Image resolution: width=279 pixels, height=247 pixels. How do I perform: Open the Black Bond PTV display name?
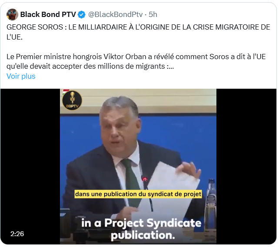(48, 14)
